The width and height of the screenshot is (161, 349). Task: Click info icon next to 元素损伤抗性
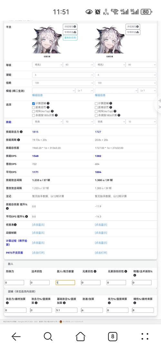click(126, 272)
